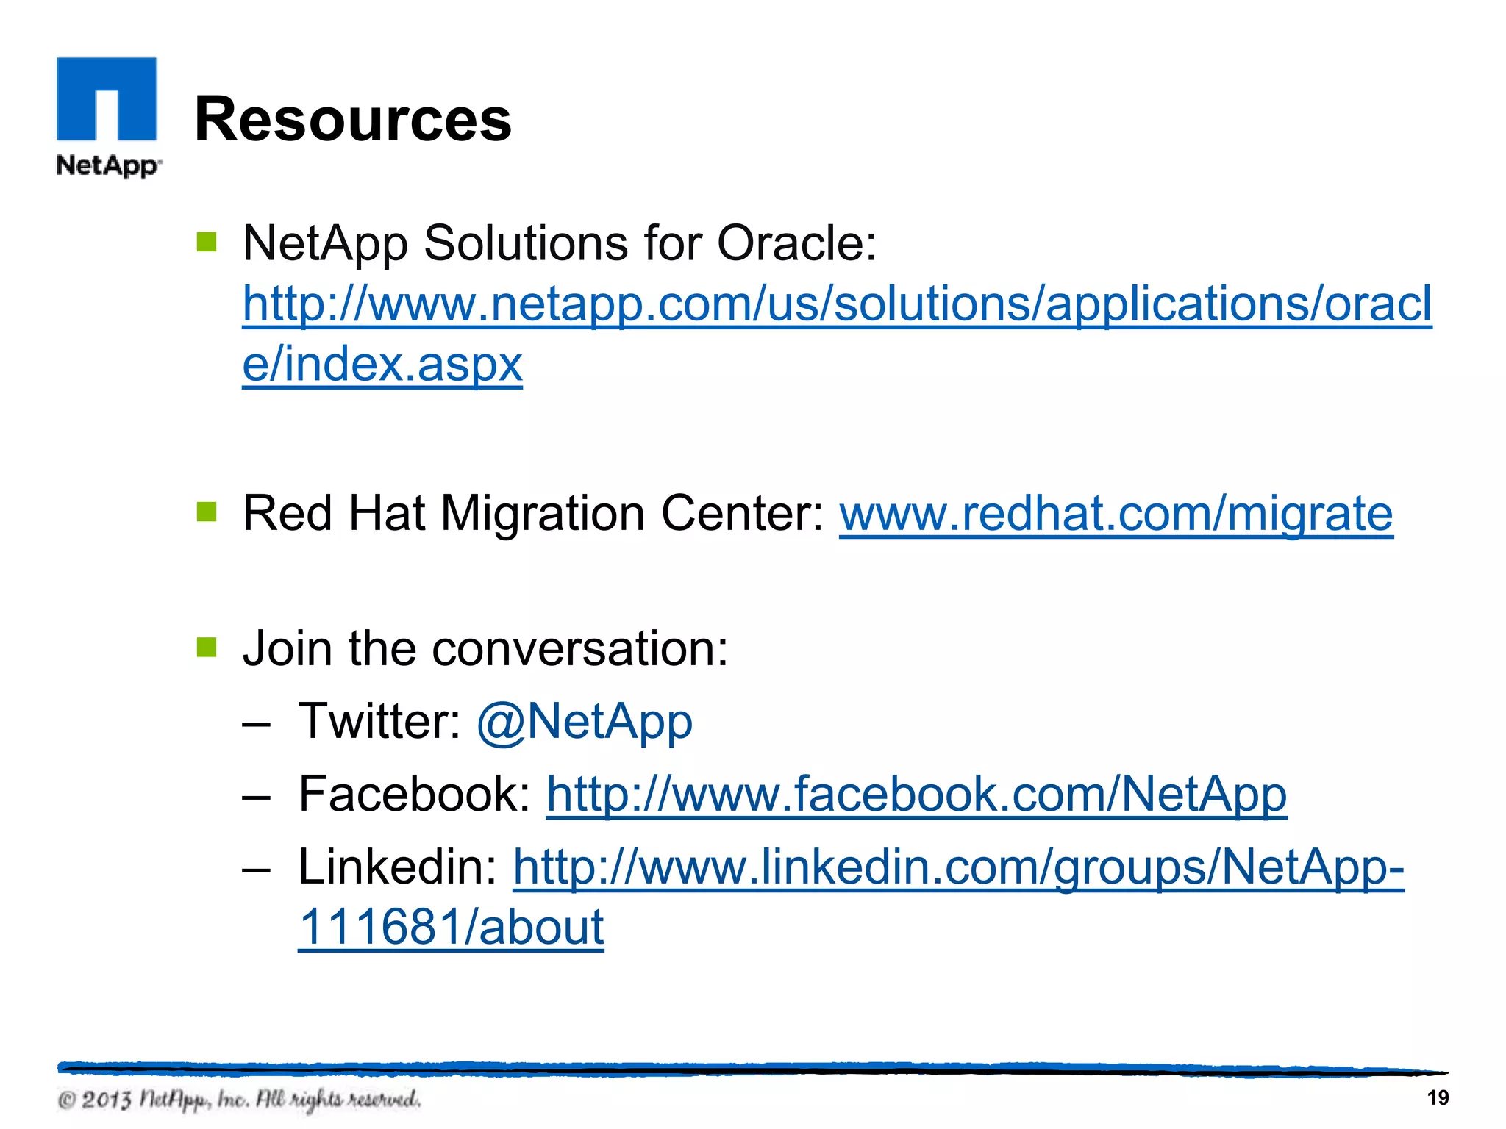Click the @NetApp Twitter handle
This screenshot has width=1506, height=1129.
(585, 722)
